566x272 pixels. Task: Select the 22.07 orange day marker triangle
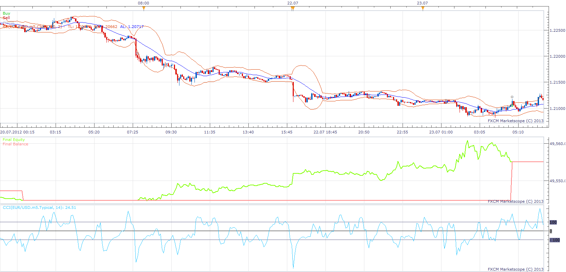click(x=293, y=8)
